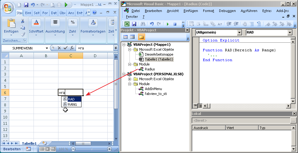Image resolution: width=298 pixels, height=153 pixels.
Task: Select fabview_to_sti module in the project tree
Action: point(156,94)
